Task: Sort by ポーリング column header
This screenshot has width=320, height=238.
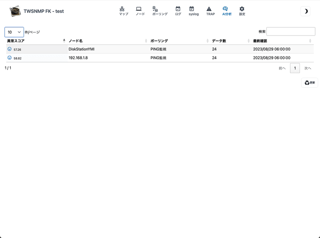Action: point(179,41)
